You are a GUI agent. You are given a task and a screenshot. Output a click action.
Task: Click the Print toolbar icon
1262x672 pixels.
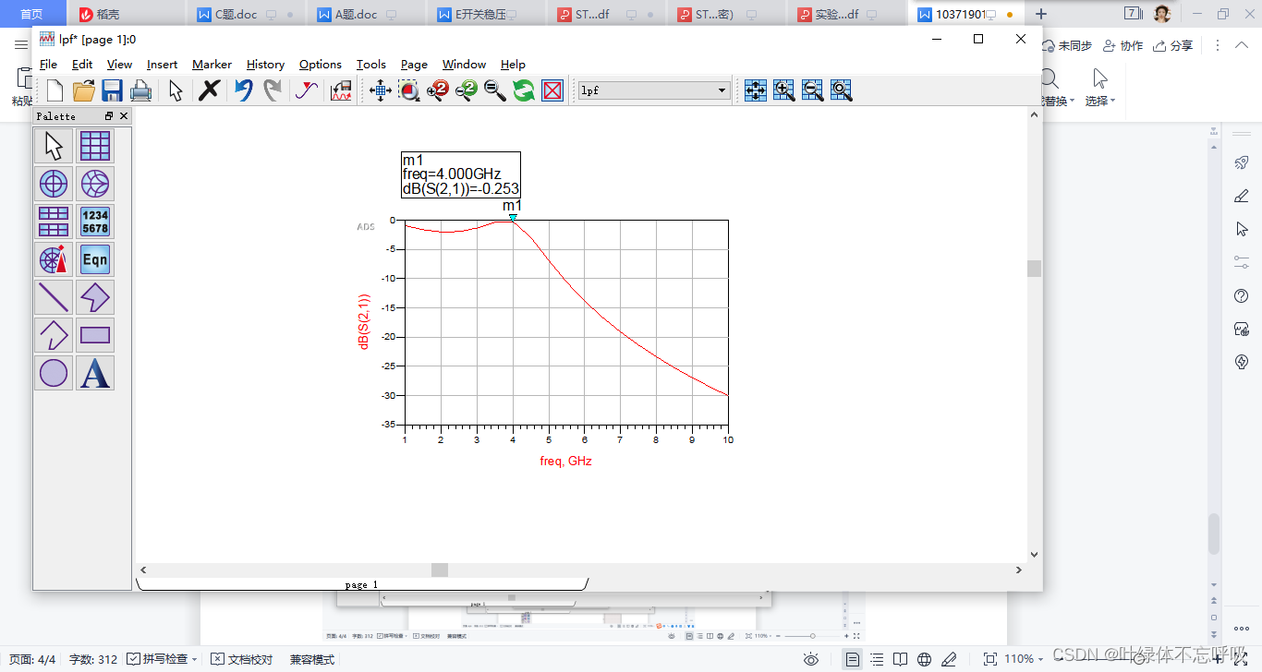(x=140, y=90)
